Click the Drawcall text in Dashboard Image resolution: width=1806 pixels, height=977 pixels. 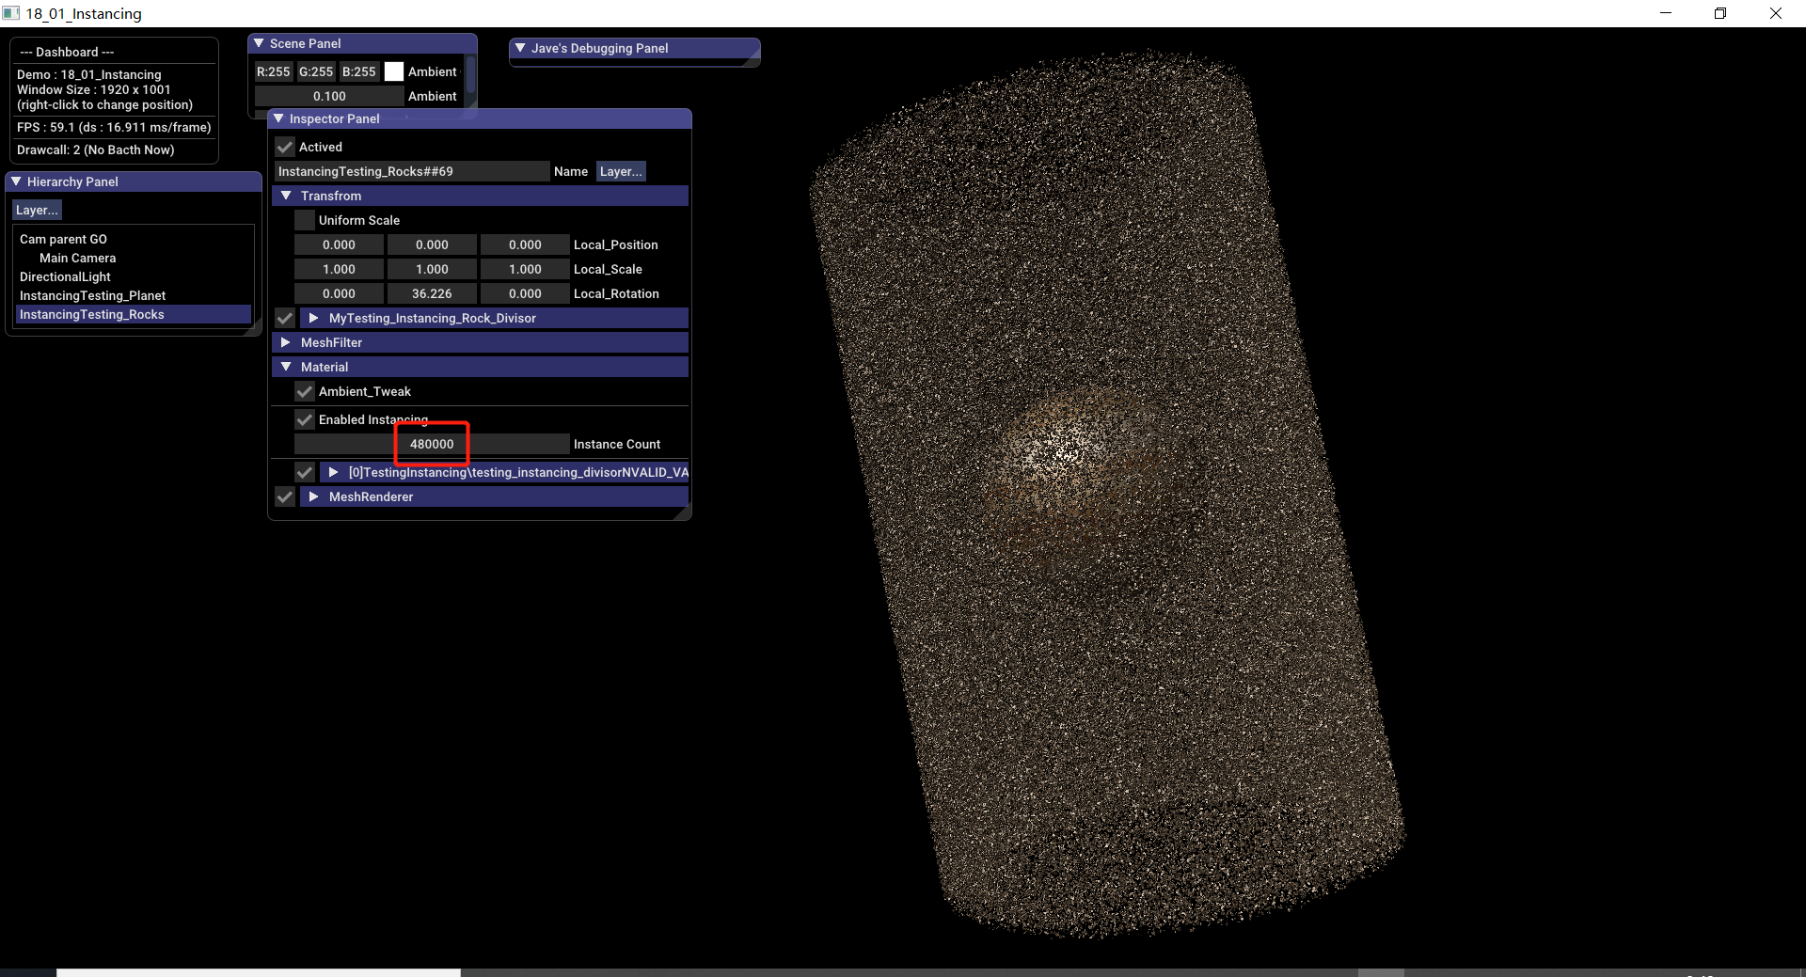(x=95, y=150)
